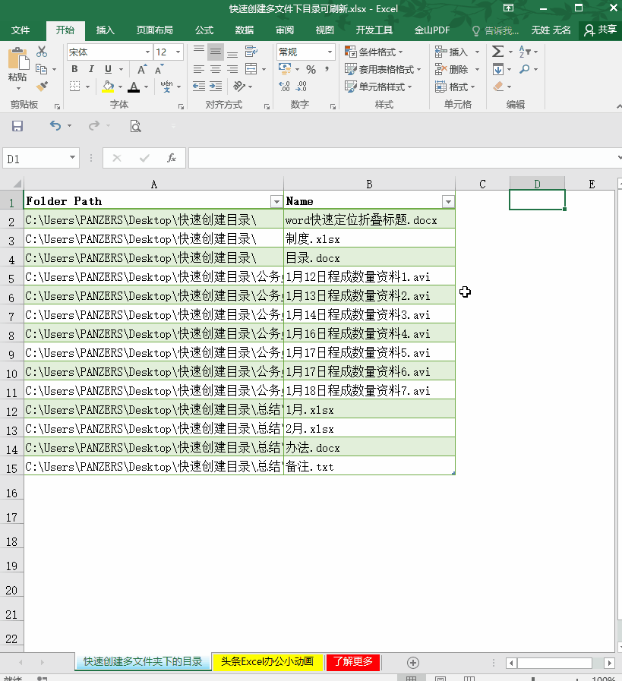Increase indent icon
Screen dimensions: 622x681
tap(216, 87)
